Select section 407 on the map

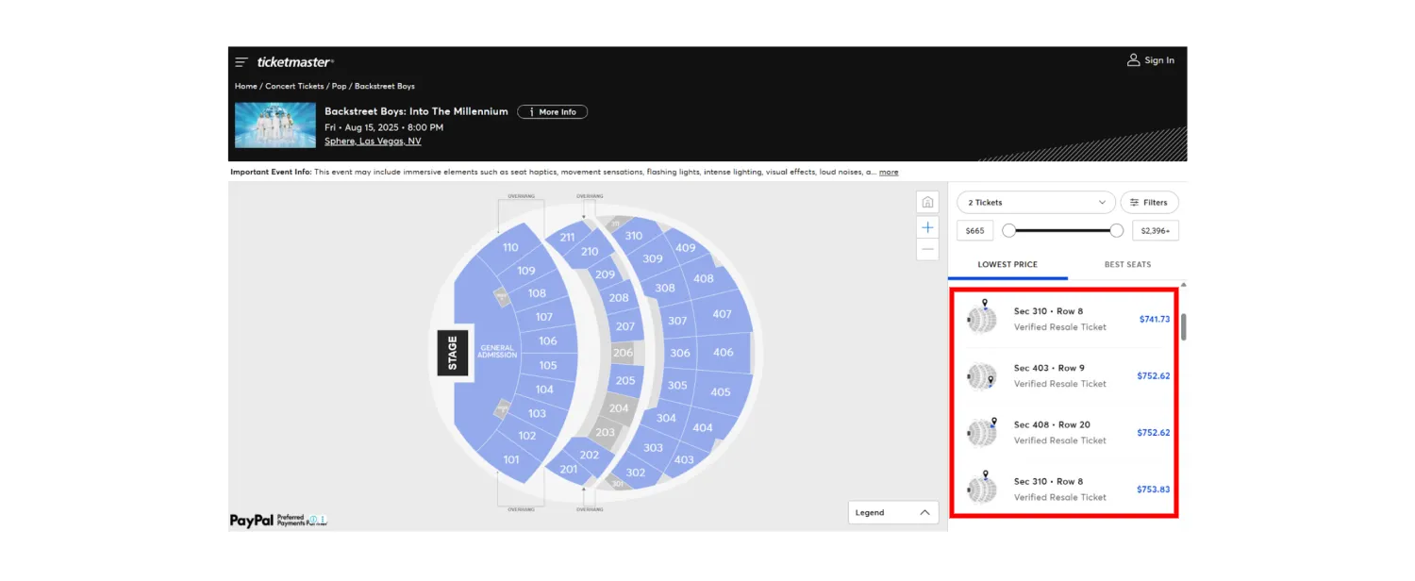[x=722, y=314]
